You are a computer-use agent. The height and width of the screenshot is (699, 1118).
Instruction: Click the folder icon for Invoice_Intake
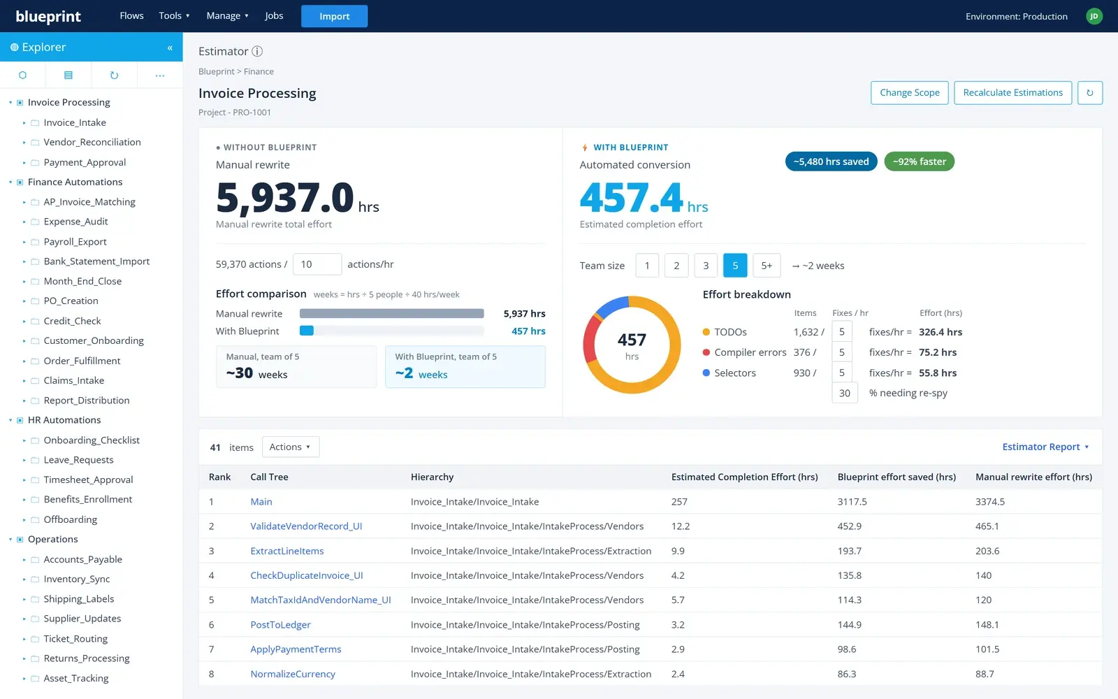34,122
